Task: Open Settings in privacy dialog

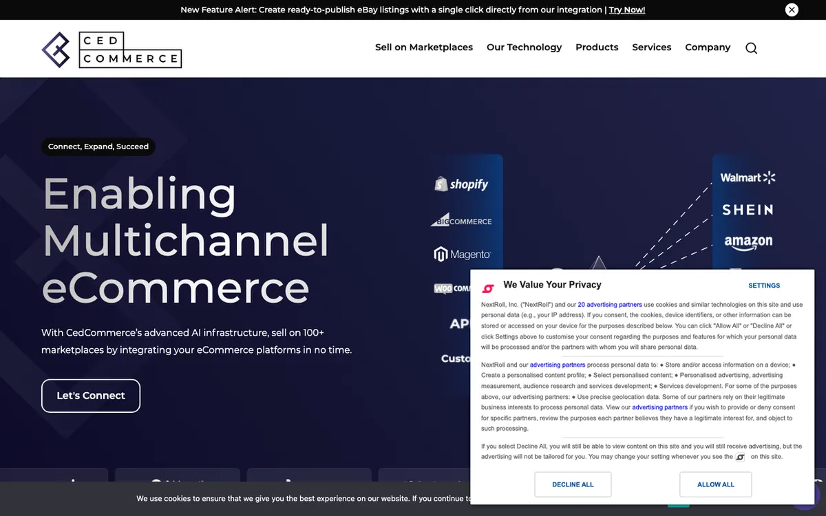Action: [x=764, y=286]
